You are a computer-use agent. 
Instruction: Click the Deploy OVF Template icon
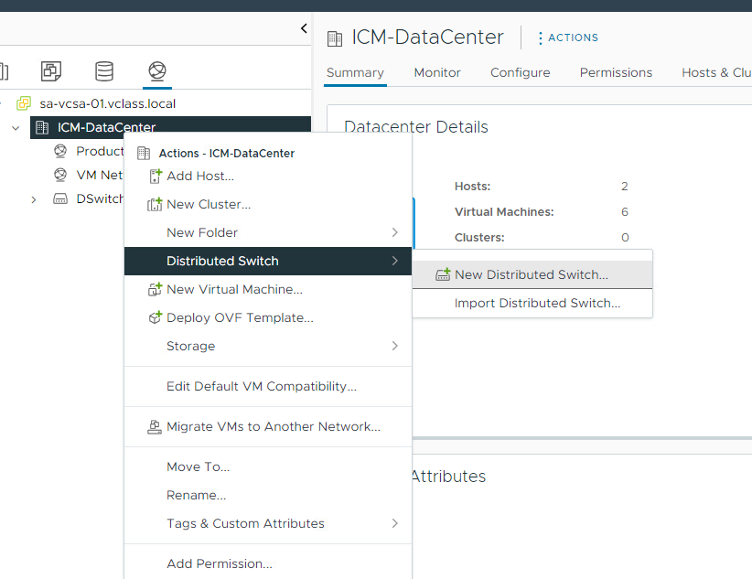[155, 317]
